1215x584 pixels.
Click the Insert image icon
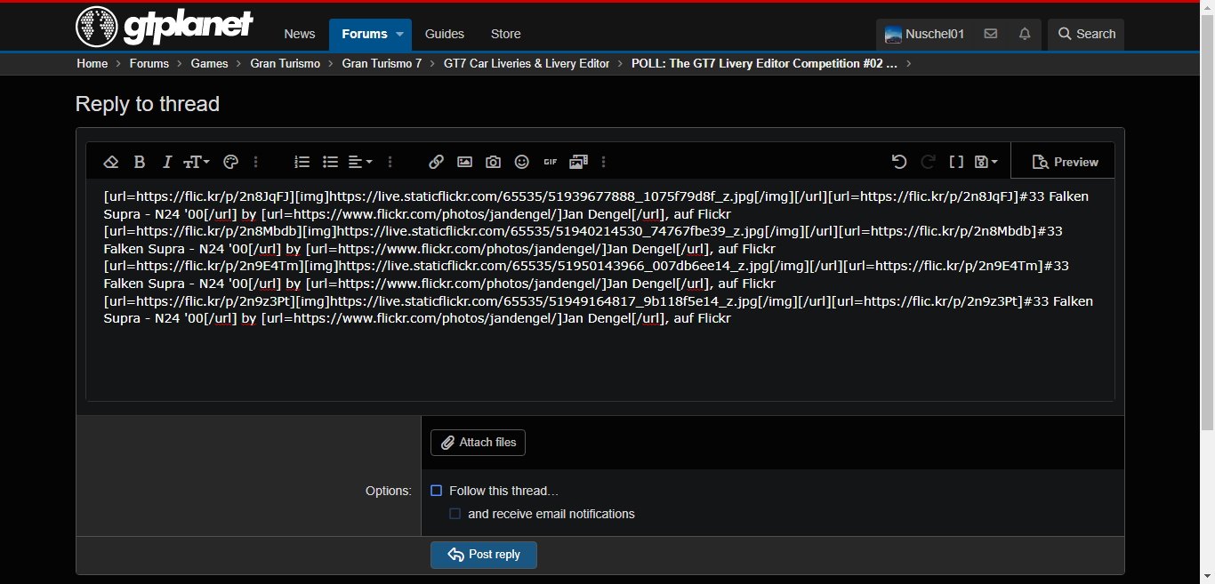(464, 162)
